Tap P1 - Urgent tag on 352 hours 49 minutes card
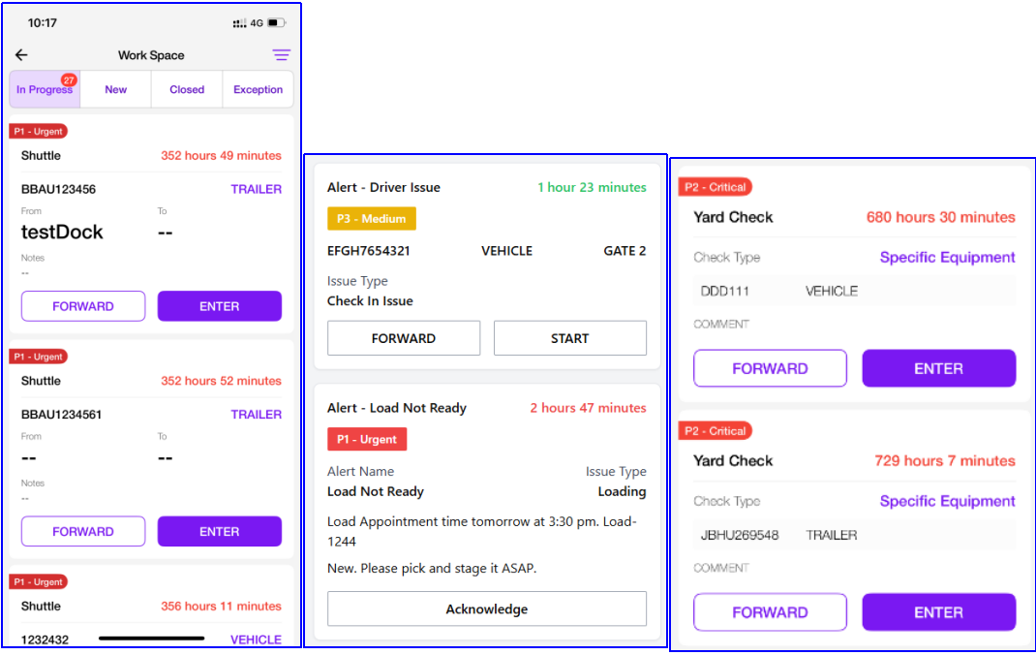The height and width of the screenshot is (655, 1036). click(x=39, y=132)
